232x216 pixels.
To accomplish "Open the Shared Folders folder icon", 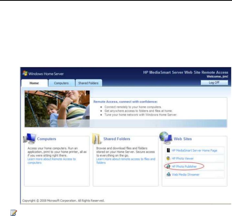I will [97, 139].
